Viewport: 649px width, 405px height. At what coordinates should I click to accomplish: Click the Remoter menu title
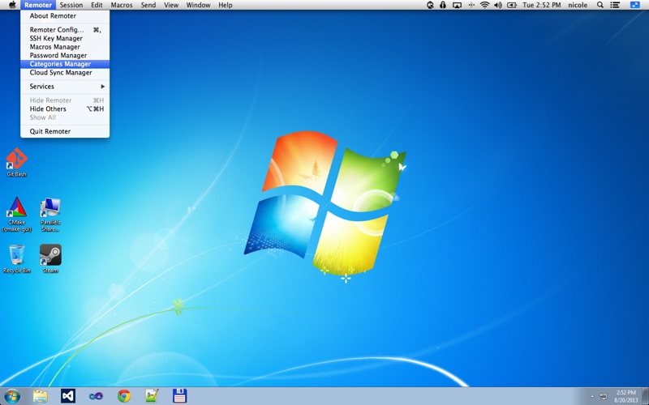tap(37, 5)
